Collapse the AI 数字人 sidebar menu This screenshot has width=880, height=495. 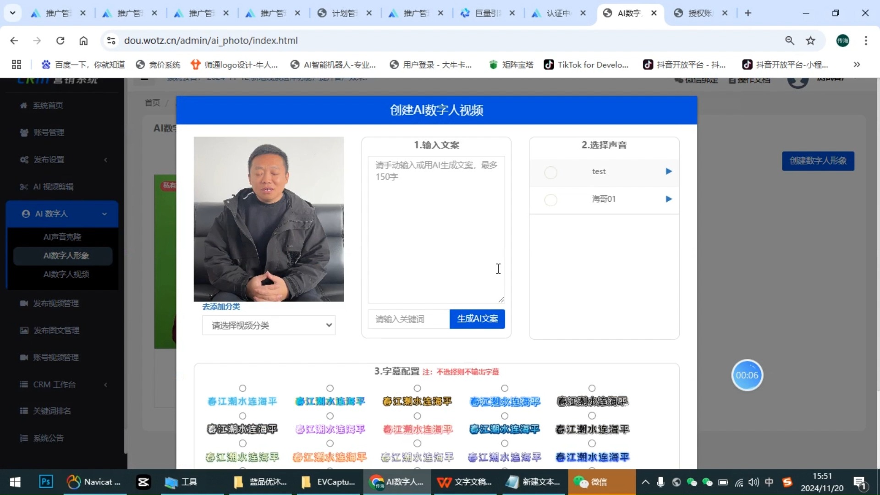[x=62, y=214]
